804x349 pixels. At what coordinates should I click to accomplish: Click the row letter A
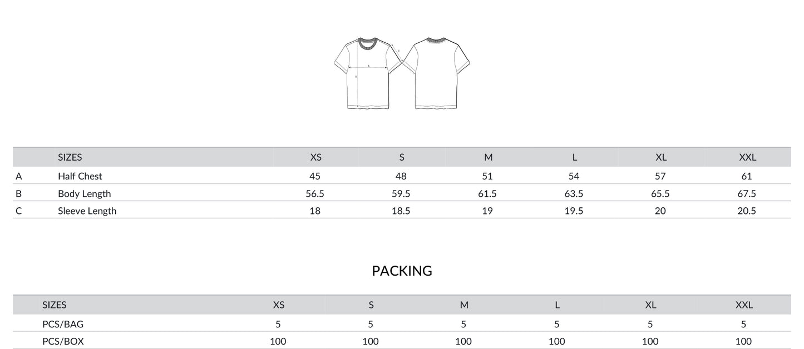tap(19, 176)
